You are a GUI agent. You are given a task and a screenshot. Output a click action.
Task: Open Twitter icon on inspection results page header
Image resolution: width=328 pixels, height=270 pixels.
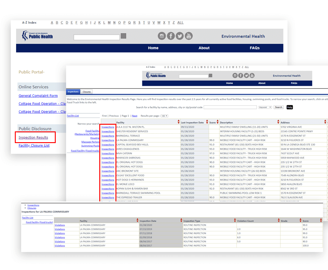click(246, 75)
